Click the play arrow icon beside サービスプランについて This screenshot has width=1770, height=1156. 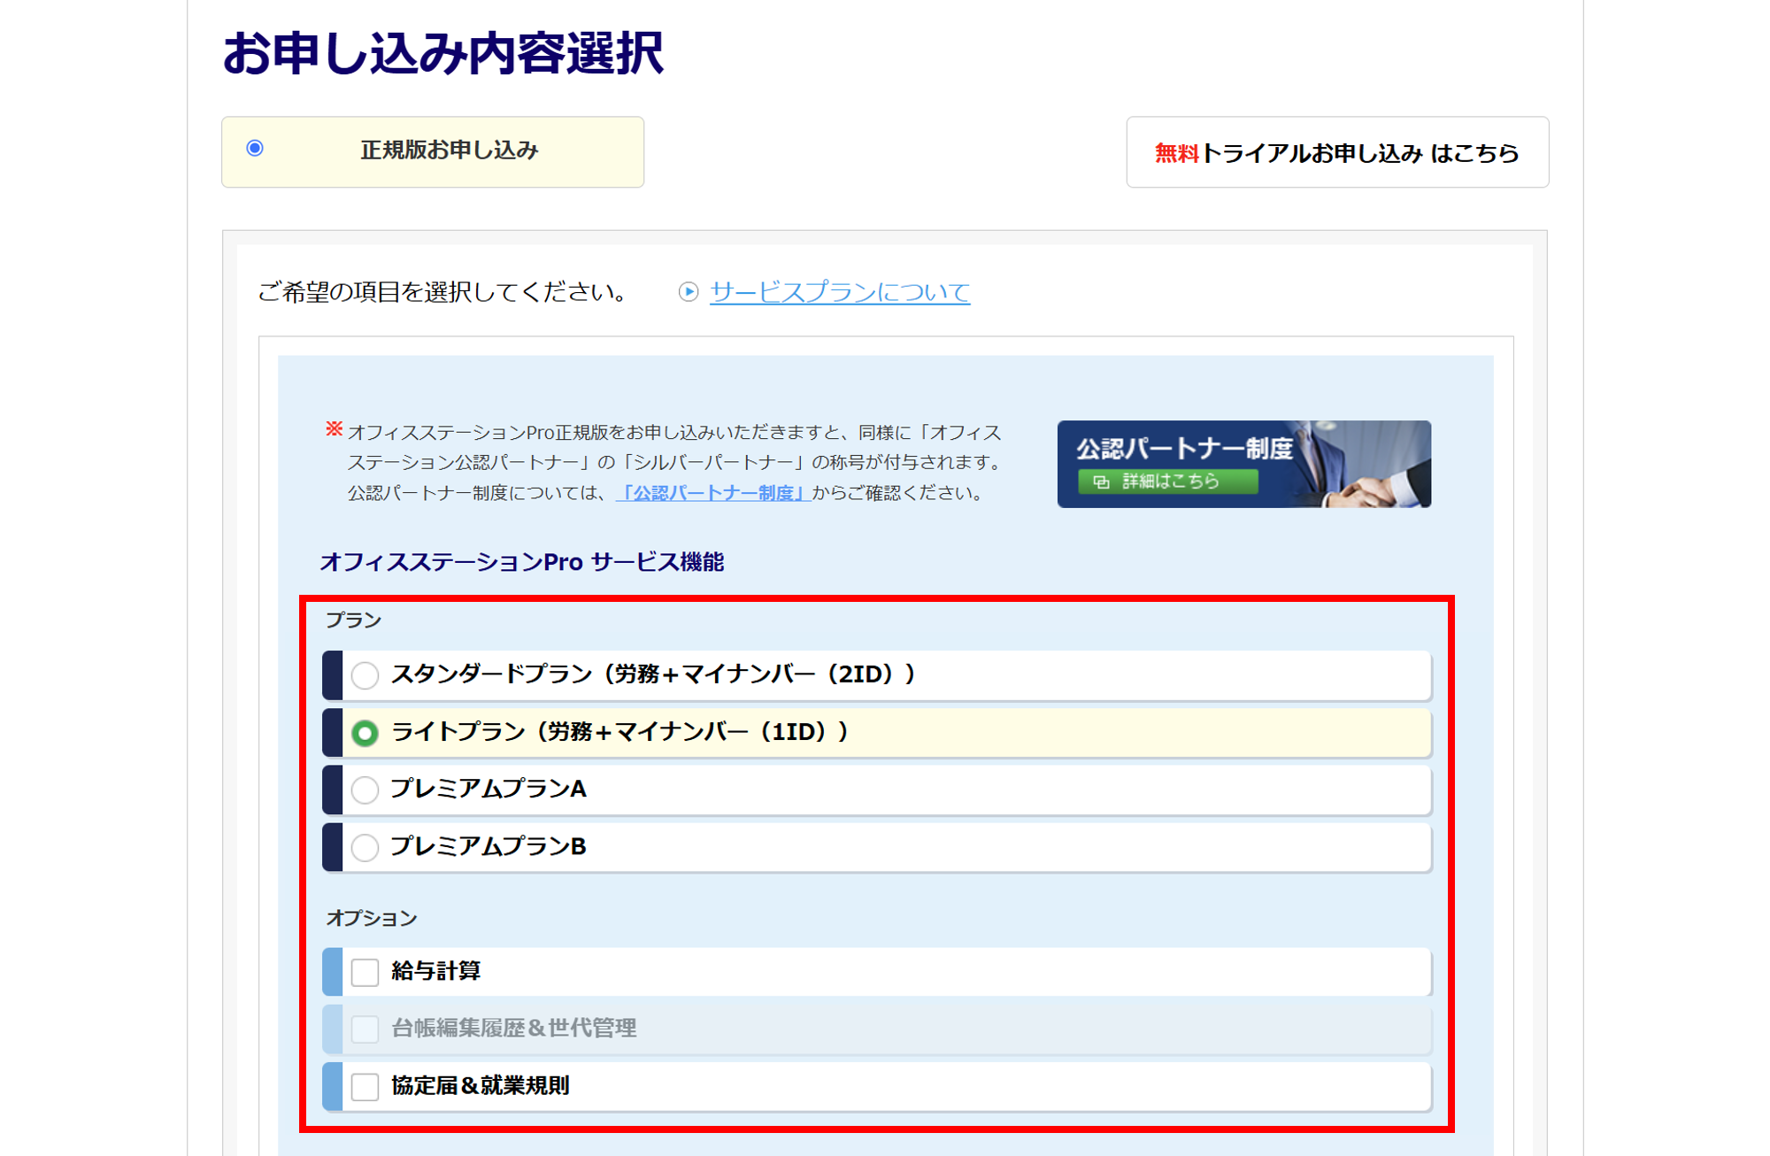(x=688, y=292)
